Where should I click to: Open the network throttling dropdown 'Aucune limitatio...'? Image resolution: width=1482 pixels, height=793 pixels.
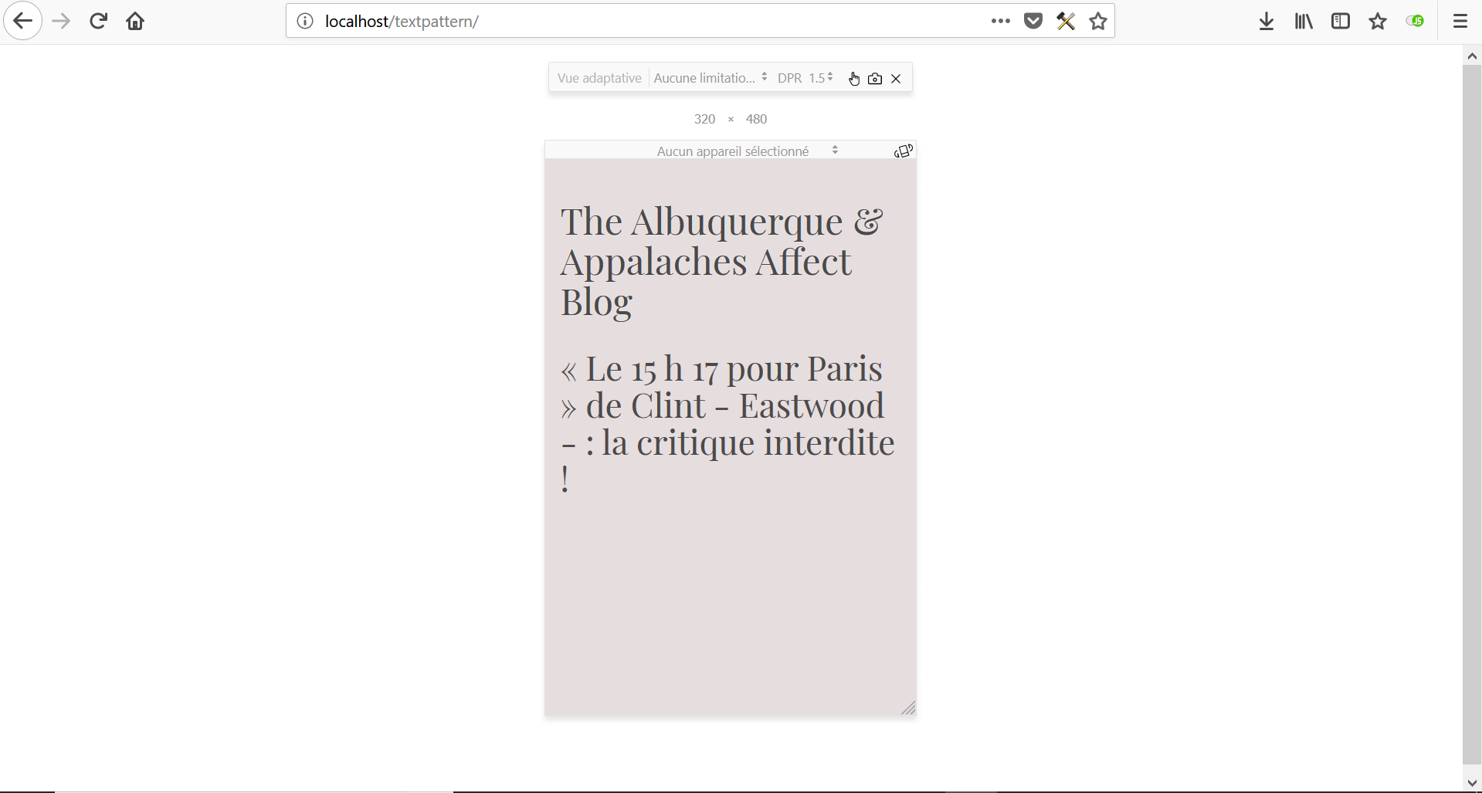point(710,78)
